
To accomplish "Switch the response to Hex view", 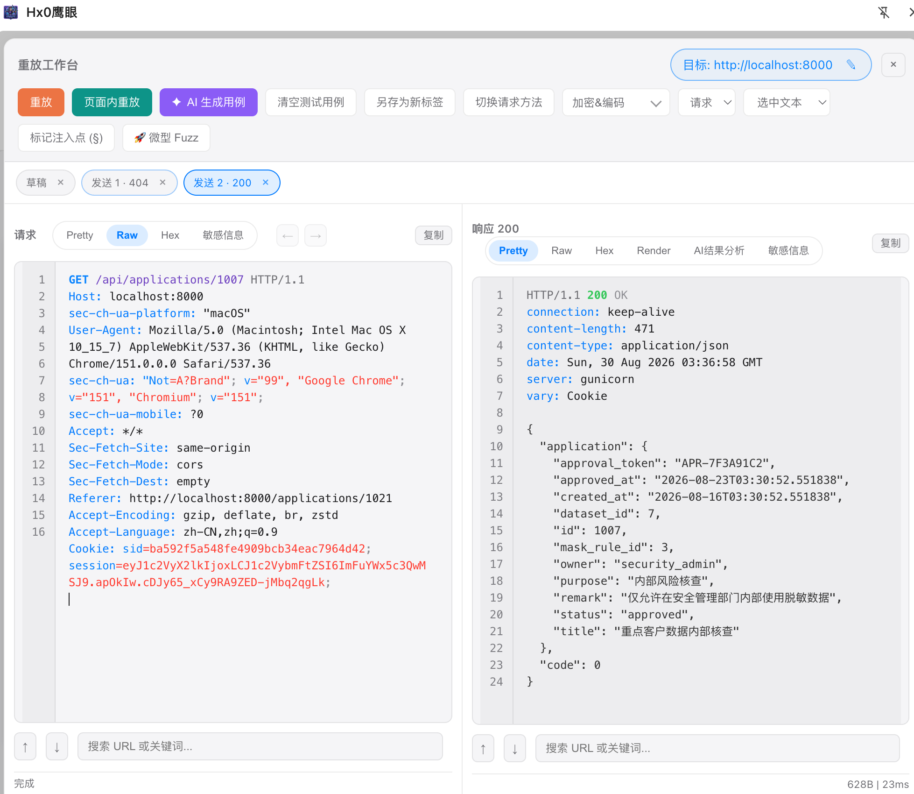I will [604, 251].
